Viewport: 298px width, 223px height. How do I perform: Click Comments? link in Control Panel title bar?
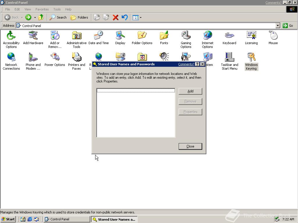pyautogui.click(x=273, y=3)
